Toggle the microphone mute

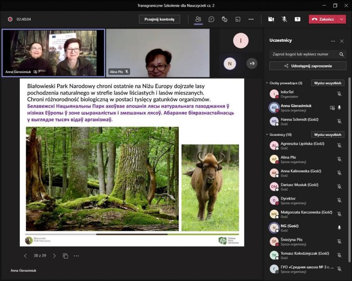(284, 19)
